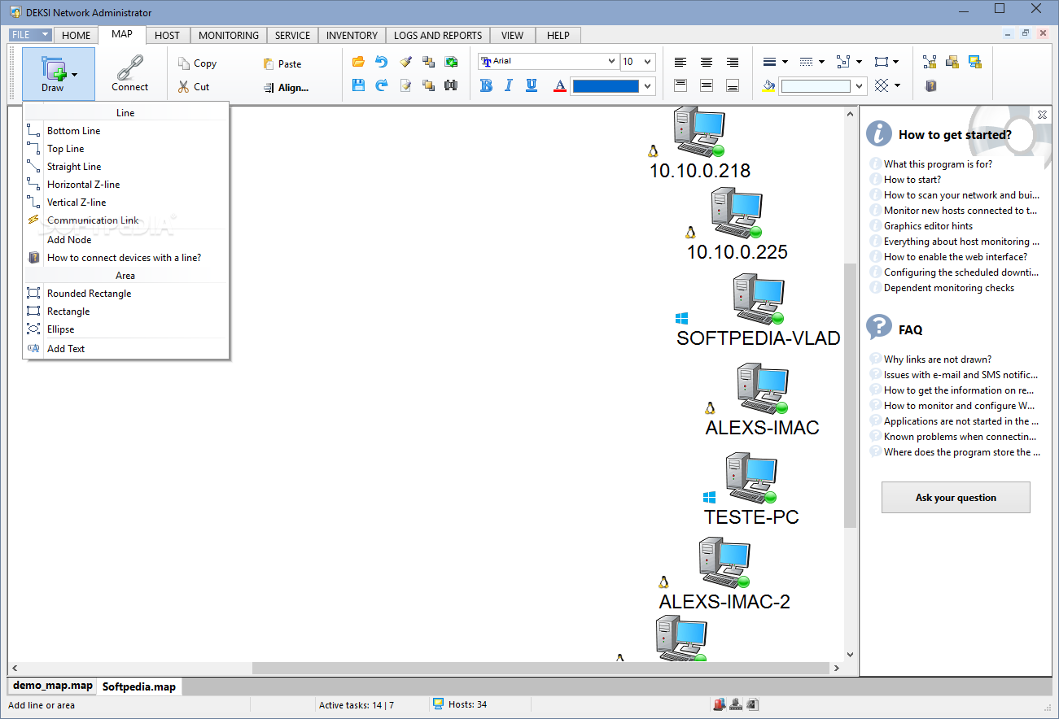
Task: Select the Connect tool
Action: [x=130, y=74]
